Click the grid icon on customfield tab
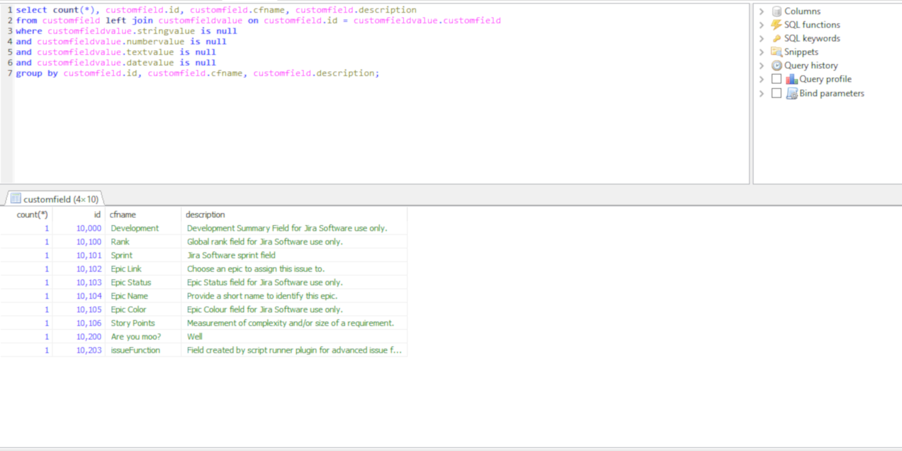This screenshot has width=902, height=451. tap(15, 199)
